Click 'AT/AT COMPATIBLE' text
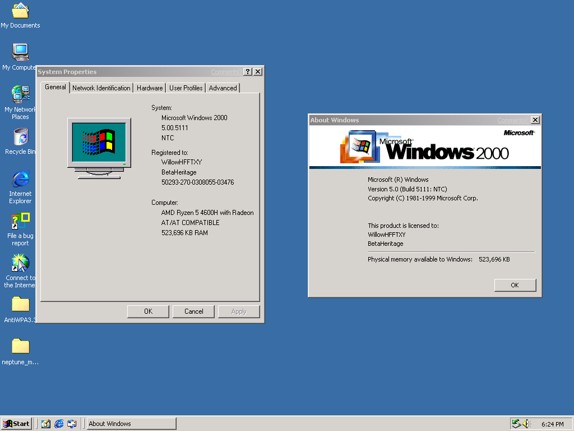The height and width of the screenshot is (431, 574). [191, 222]
